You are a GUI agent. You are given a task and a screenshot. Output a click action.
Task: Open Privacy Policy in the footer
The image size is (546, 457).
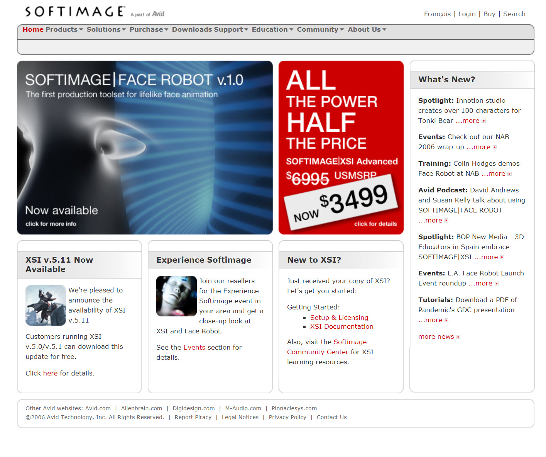(287, 417)
